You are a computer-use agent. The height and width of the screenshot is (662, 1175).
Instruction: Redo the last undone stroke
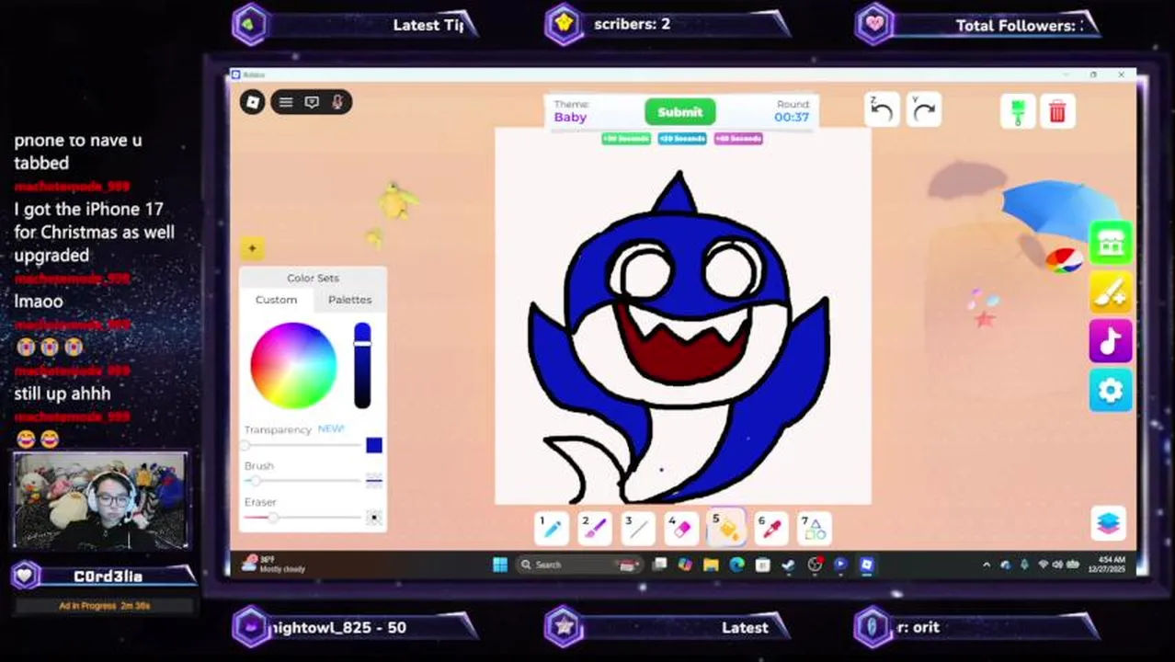(923, 110)
